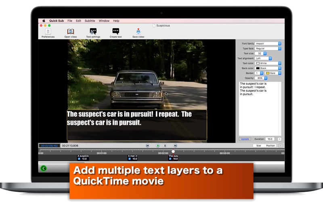Open the Quick Sub menu
The width and height of the screenshot is (323, 202).
point(57,21)
